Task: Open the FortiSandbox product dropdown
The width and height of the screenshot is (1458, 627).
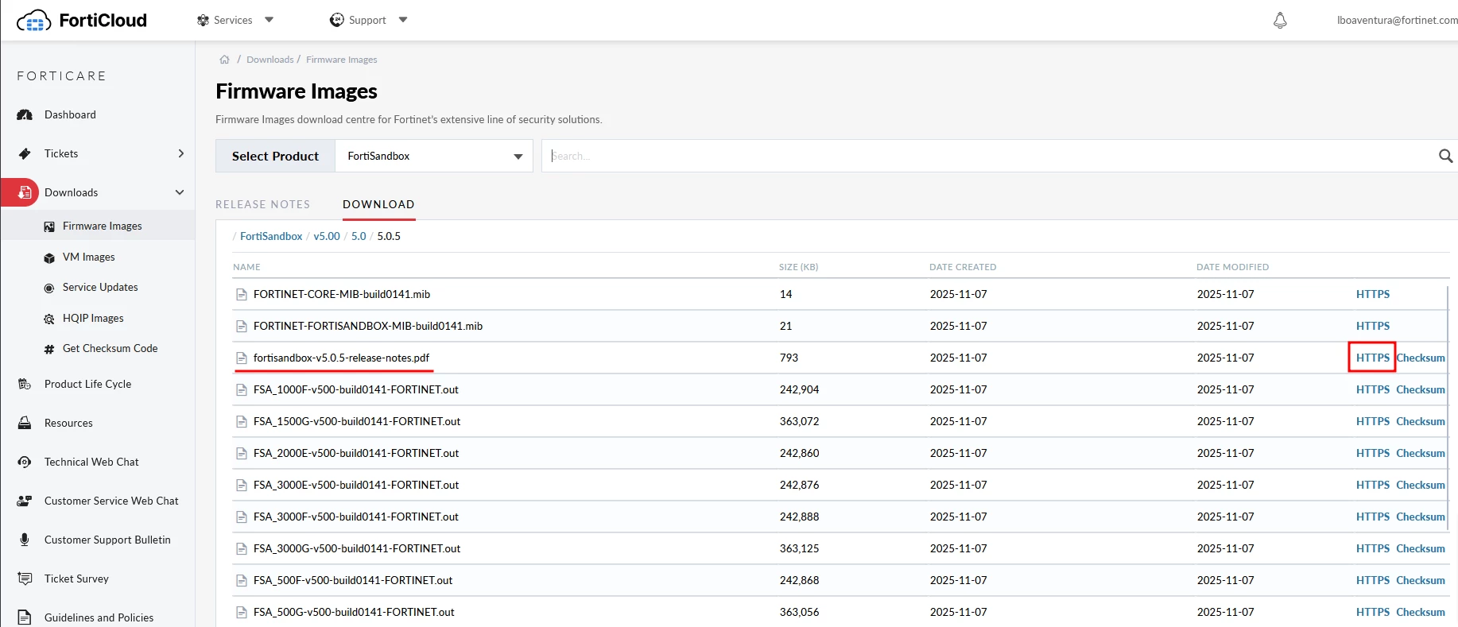Action: tap(434, 156)
